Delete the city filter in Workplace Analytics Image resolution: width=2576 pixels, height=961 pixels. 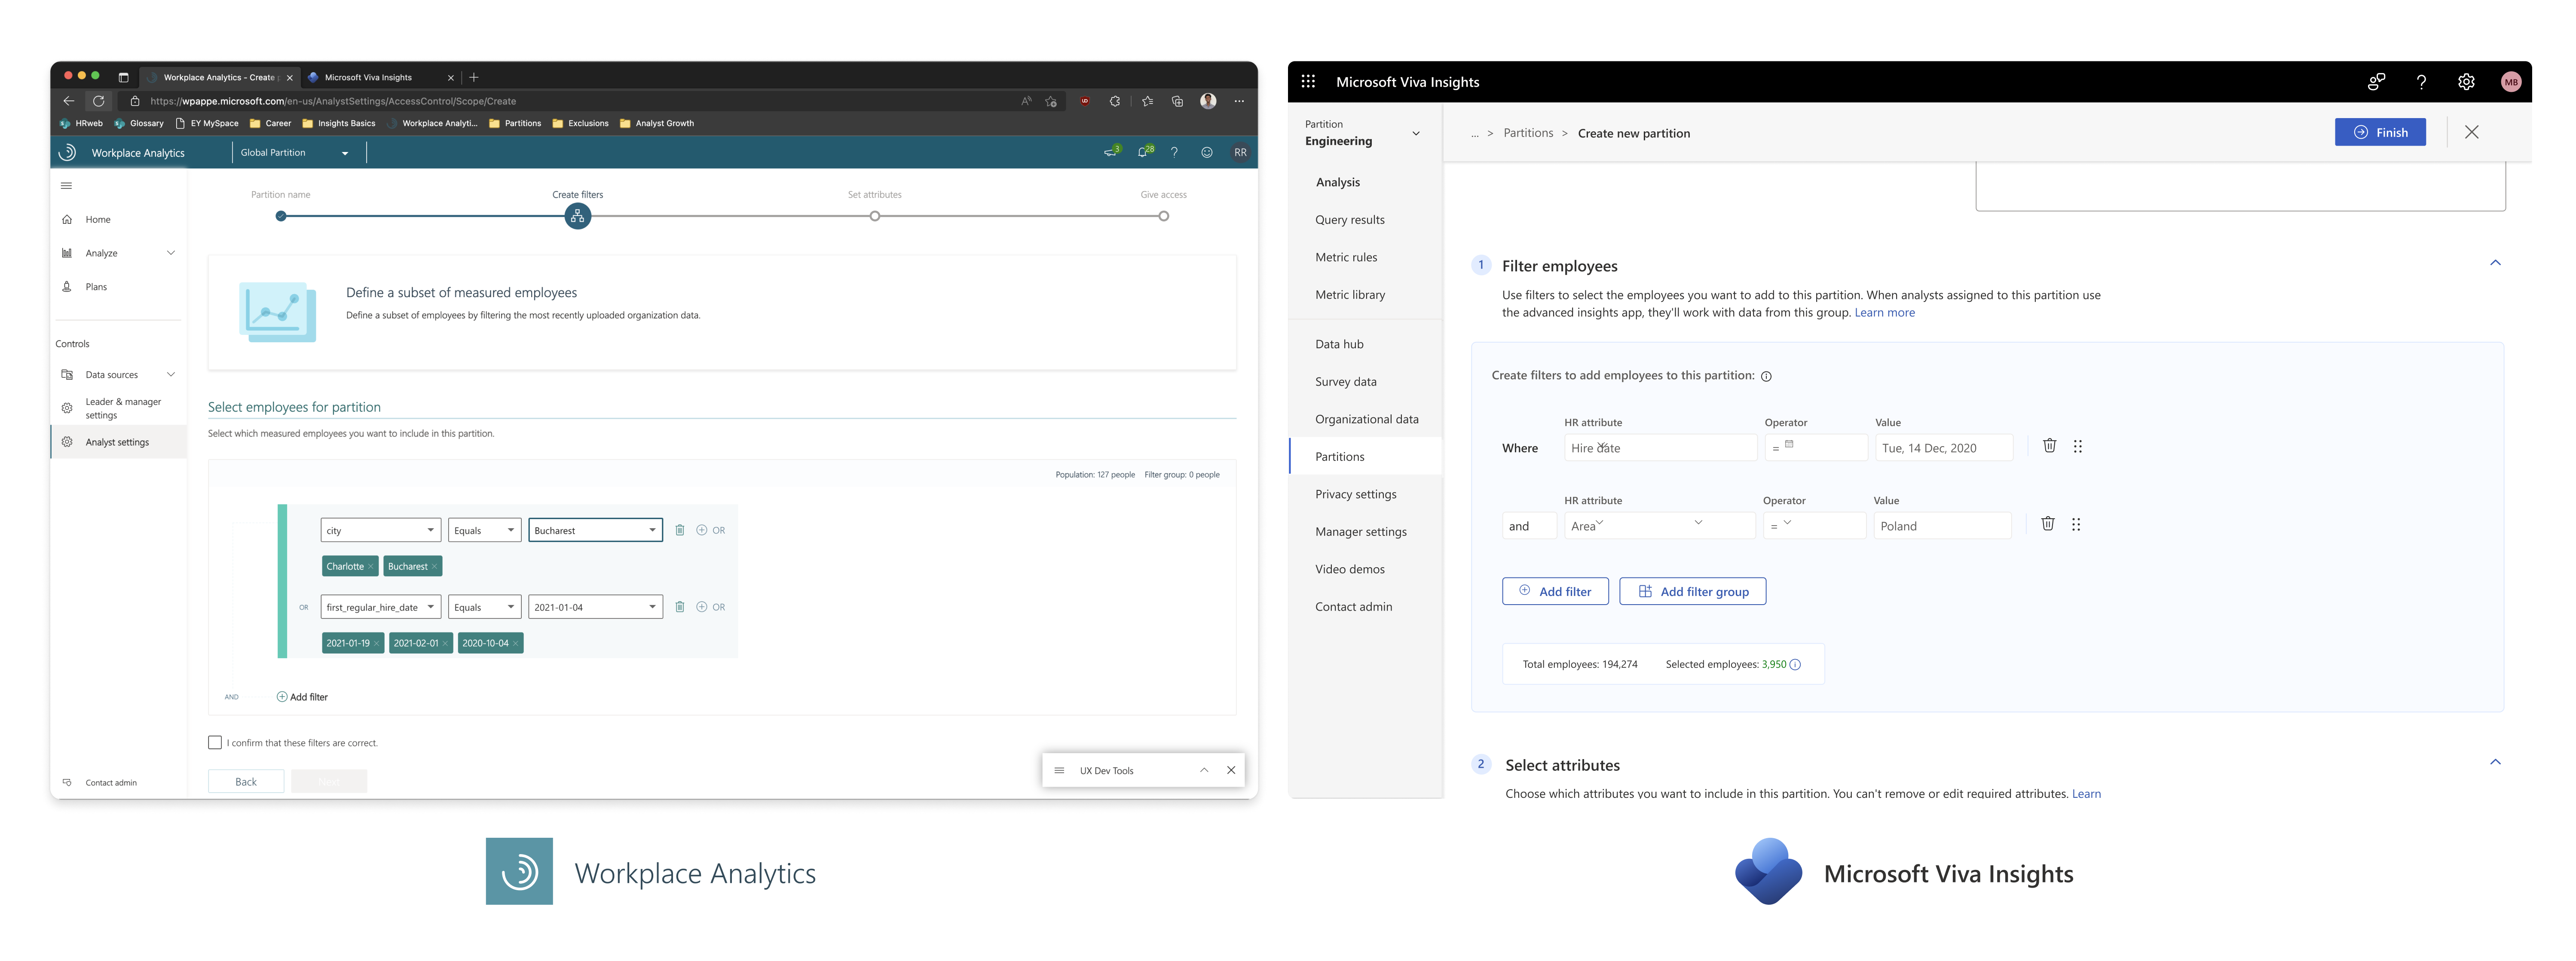pyautogui.click(x=680, y=530)
